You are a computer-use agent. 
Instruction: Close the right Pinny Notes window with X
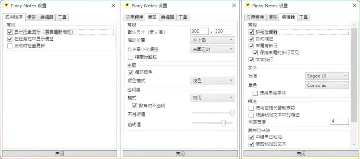(354, 6)
